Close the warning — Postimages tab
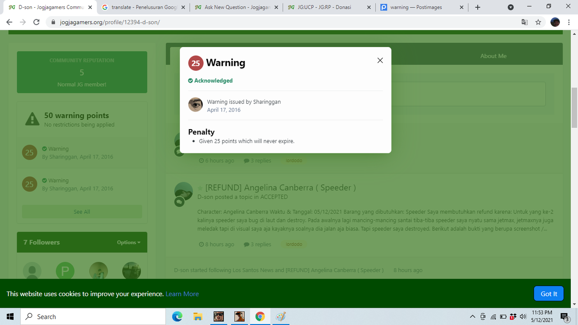 461,7
